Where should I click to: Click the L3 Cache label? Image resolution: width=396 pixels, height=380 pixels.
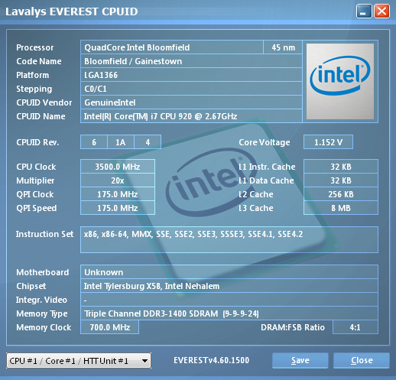[x=256, y=208]
